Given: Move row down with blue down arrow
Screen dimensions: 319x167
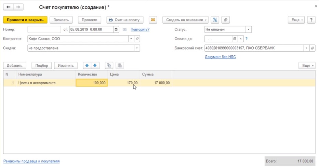Looking at the screenshot, I should [x=95, y=66].
